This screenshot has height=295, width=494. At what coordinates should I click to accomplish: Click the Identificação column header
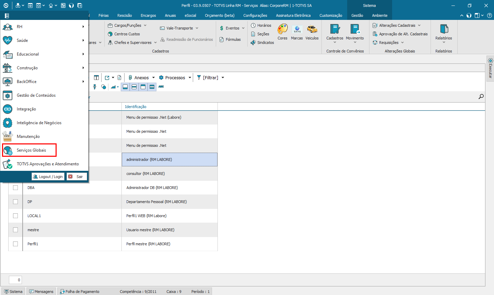[170, 107]
